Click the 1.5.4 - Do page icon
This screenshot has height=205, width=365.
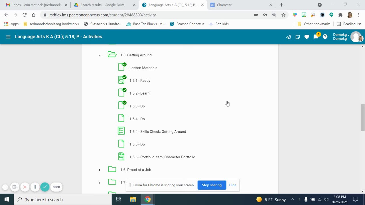pyautogui.click(x=121, y=118)
